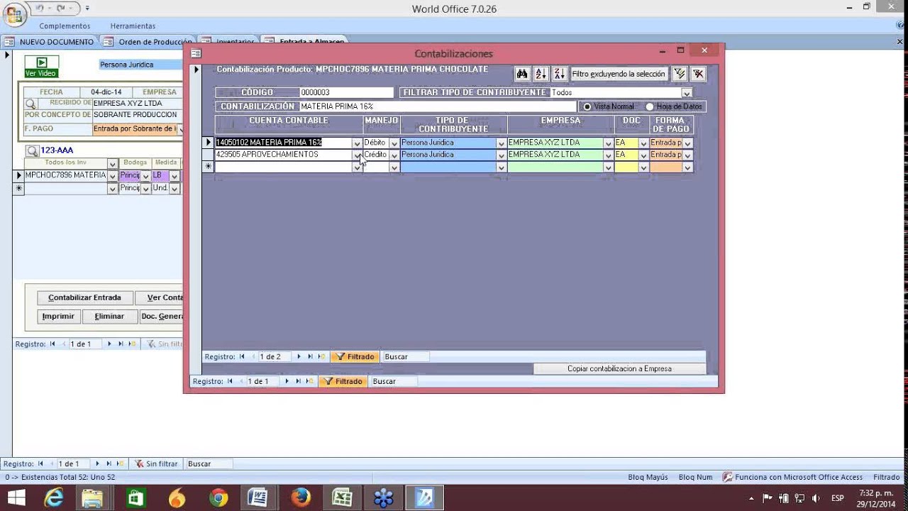Open File Explorer from the taskbar
The width and height of the screenshot is (908, 511).
click(x=92, y=498)
